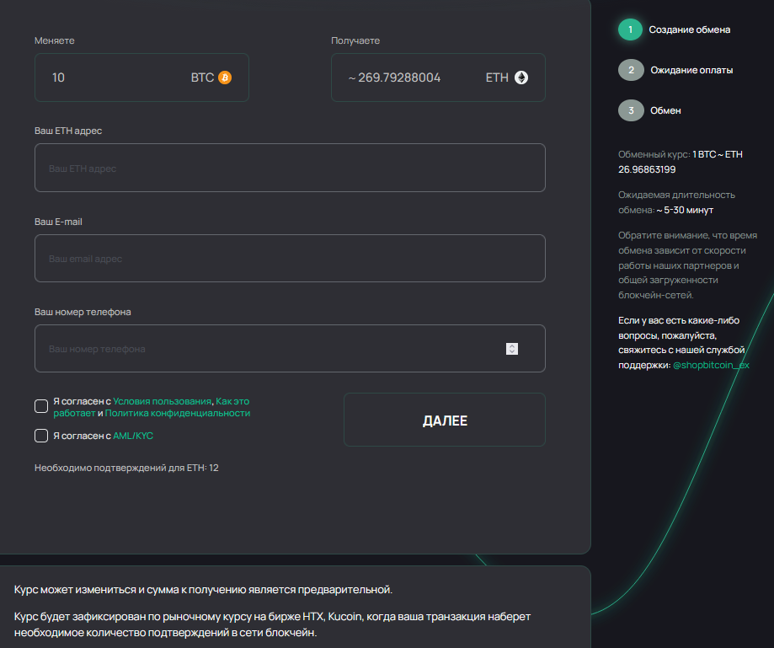The height and width of the screenshot is (648, 774).
Task: Open the Как это работает link
Action: coord(232,401)
